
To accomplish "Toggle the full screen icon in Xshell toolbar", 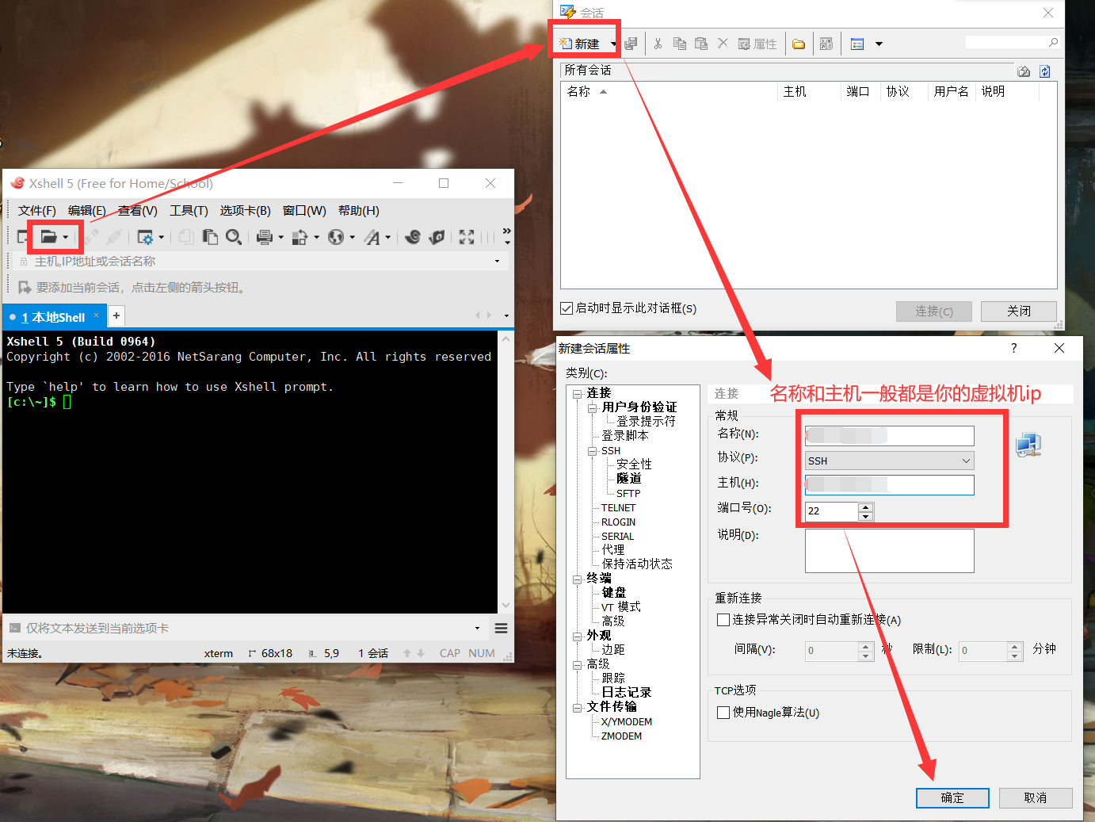I will 467,236.
